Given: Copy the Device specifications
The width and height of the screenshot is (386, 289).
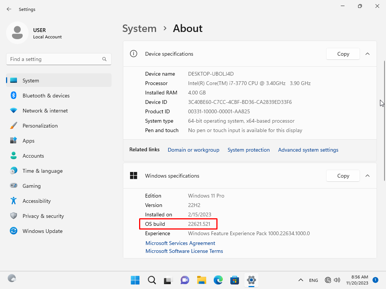Looking at the screenshot, I should pyautogui.click(x=343, y=54).
